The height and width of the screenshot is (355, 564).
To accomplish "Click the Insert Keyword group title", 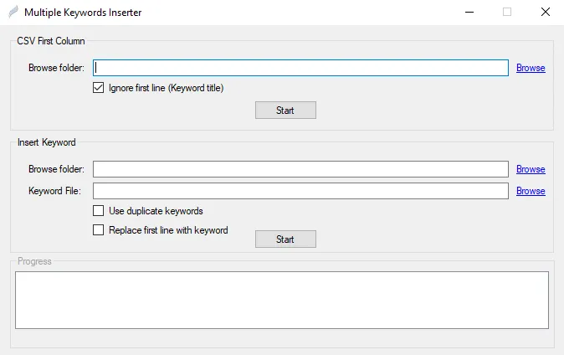I will pyautogui.click(x=46, y=142).
